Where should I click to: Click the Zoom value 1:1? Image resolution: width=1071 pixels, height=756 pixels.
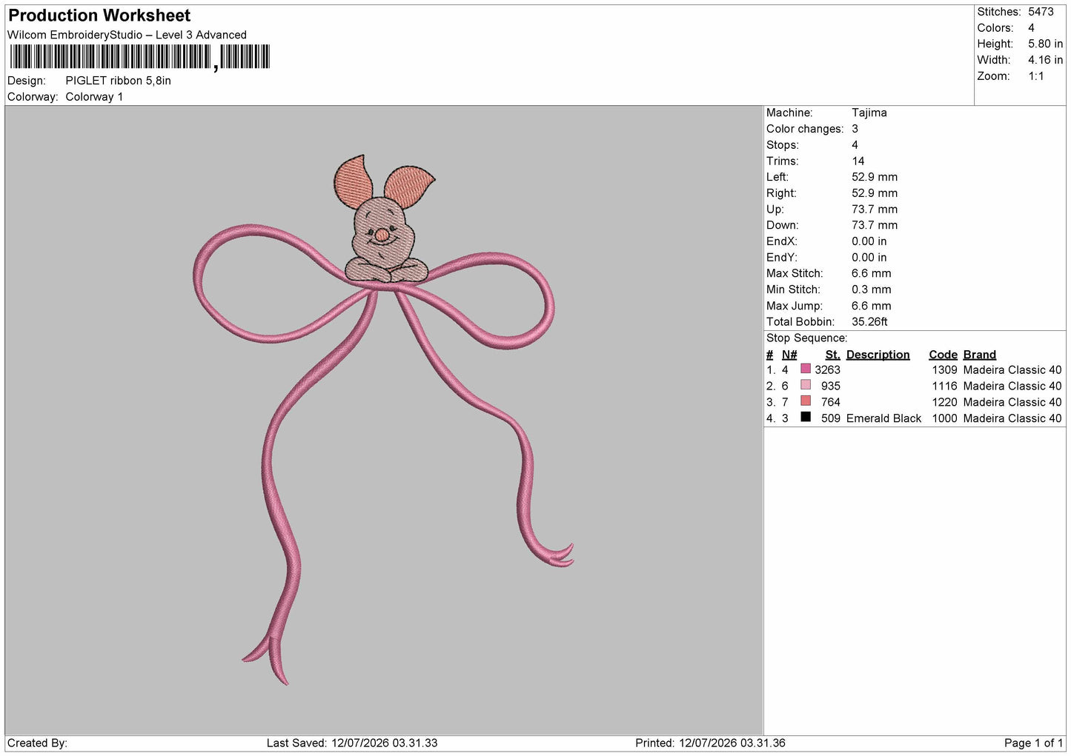[1035, 76]
